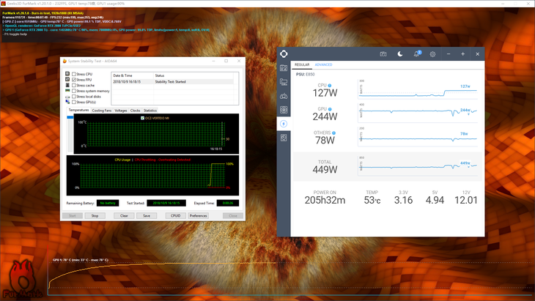
Task: Click the info icon next to GPU
Action: click(x=330, y=109)
